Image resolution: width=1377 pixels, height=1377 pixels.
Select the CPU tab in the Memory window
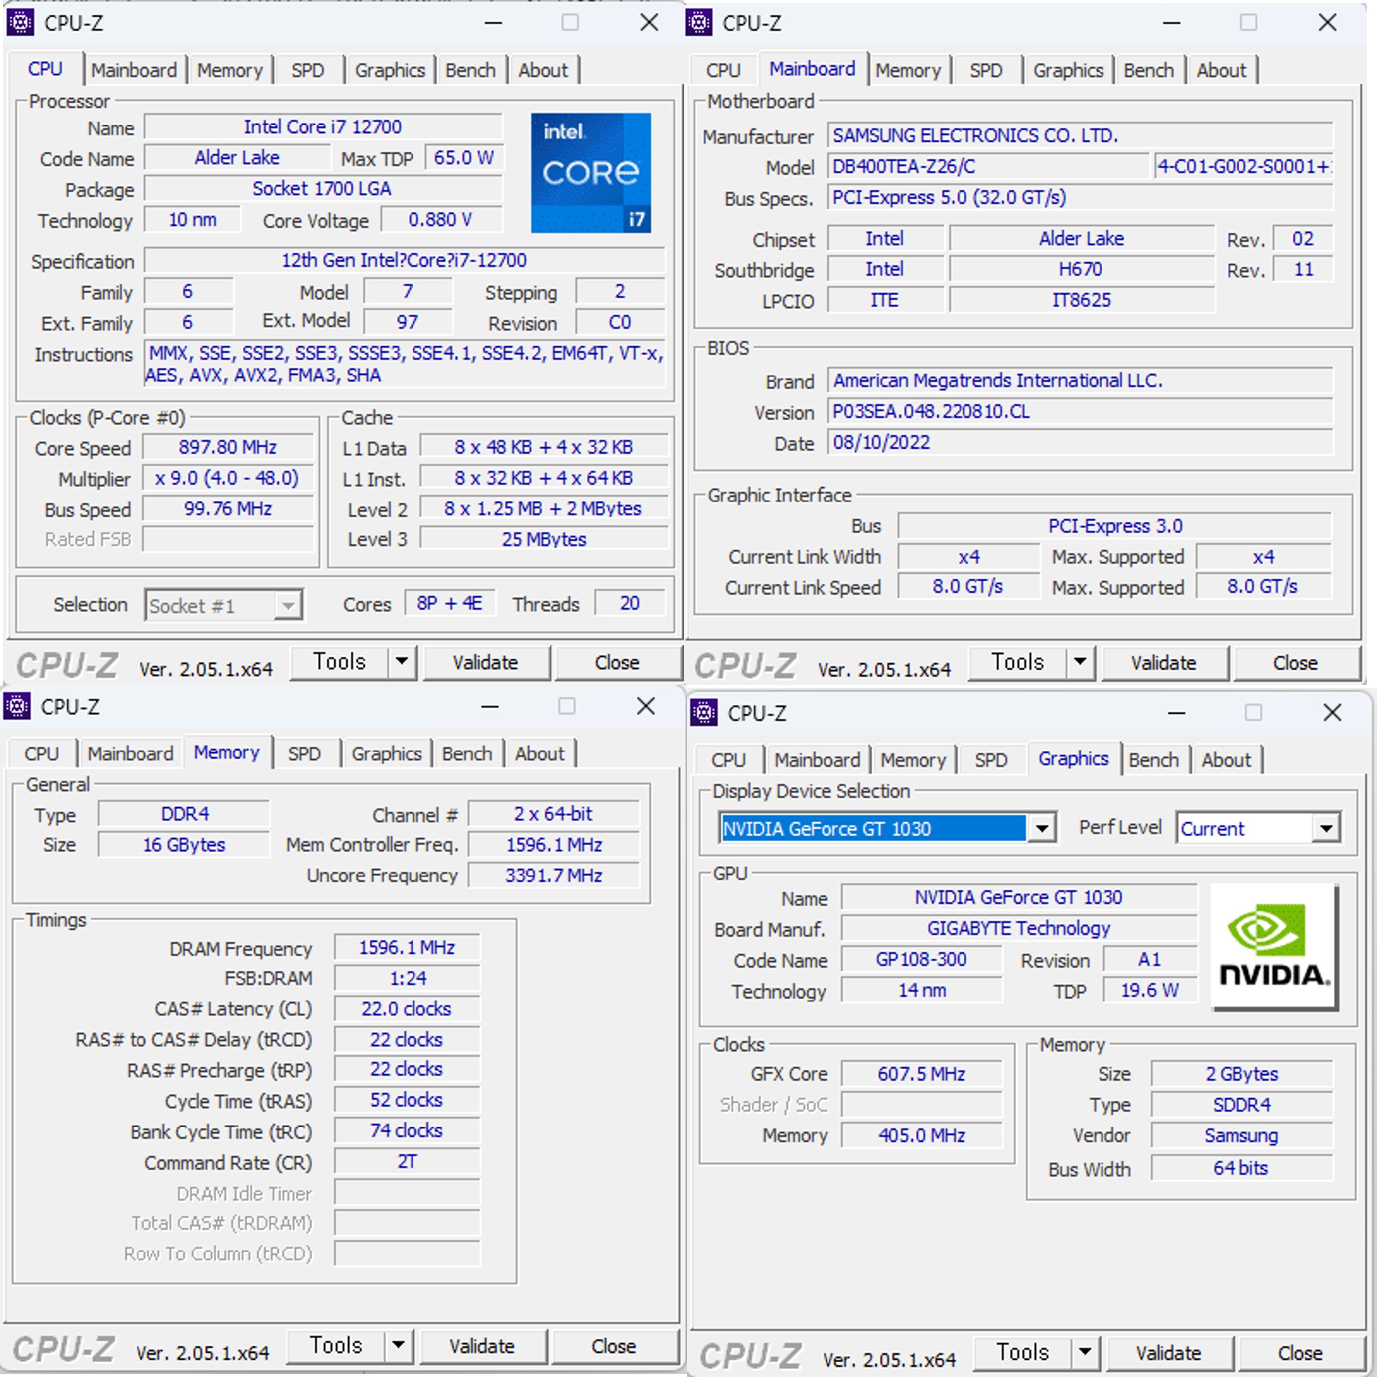coord(41,753)
